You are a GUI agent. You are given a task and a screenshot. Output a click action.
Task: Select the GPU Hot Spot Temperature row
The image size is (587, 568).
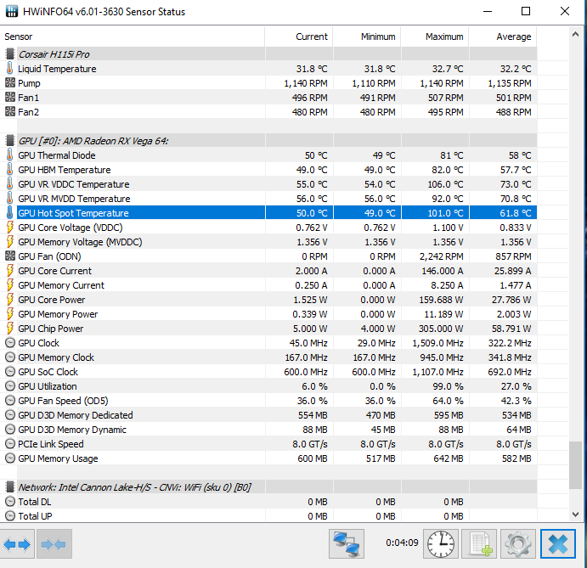(x=268, y=212)
